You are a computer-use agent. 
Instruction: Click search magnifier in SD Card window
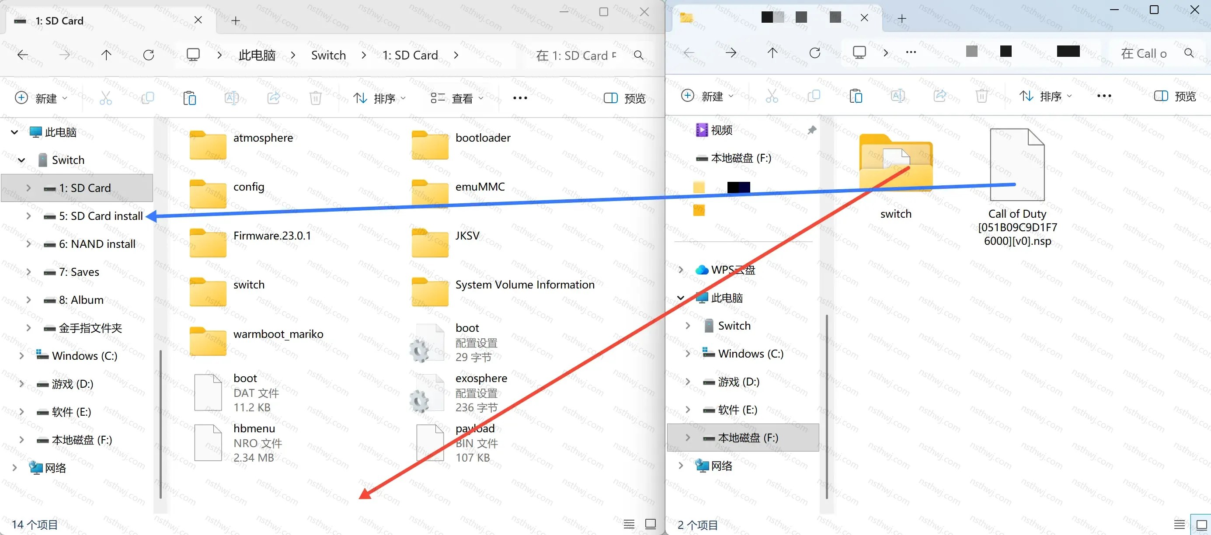point(638,55)
